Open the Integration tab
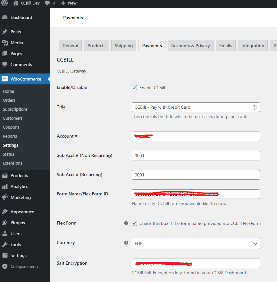This screenshot has width=277, height=282. [253, 46]
